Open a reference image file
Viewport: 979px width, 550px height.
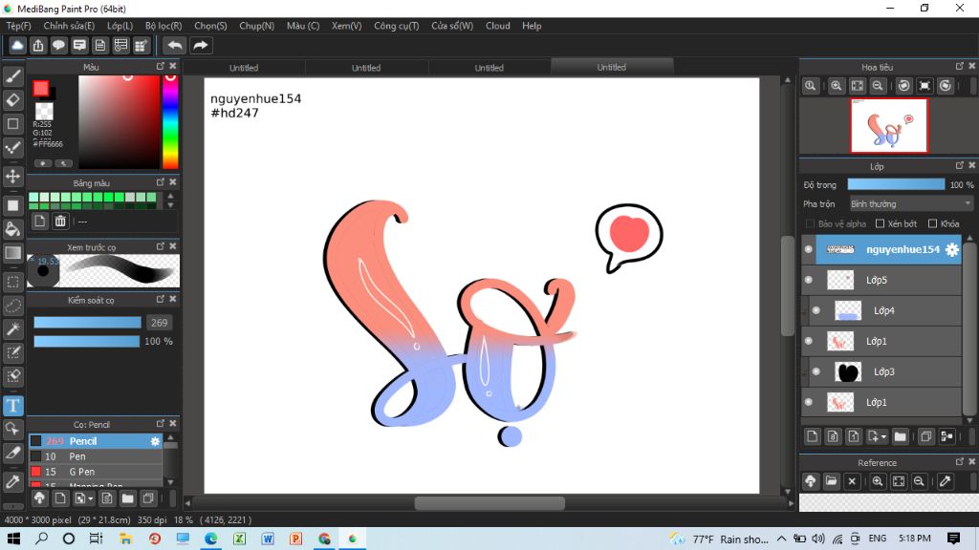[831, 481]
